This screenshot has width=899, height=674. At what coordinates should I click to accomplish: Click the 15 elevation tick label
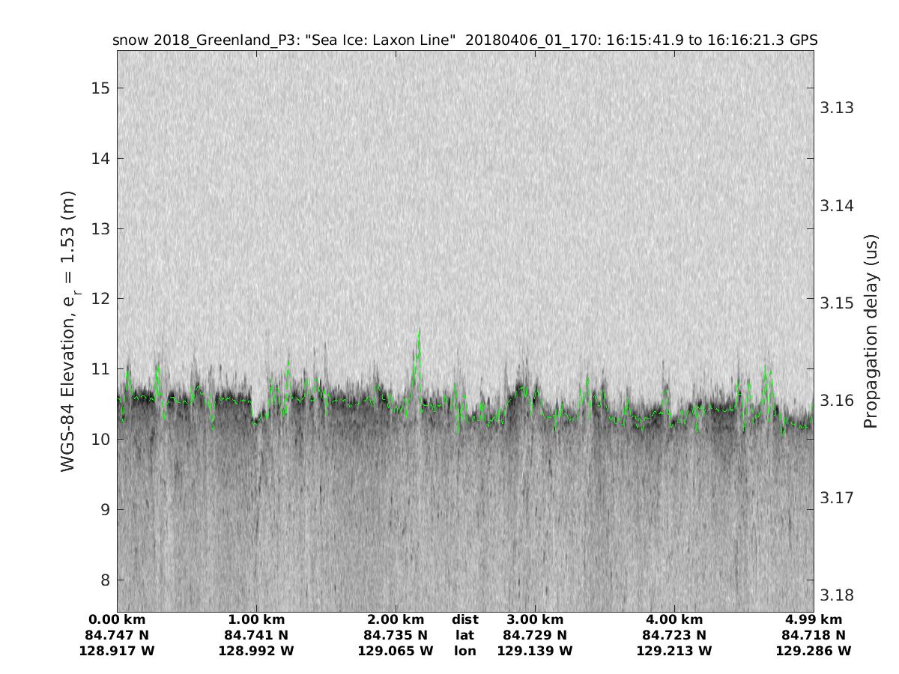pyautogui.click(x=100, y=88)
